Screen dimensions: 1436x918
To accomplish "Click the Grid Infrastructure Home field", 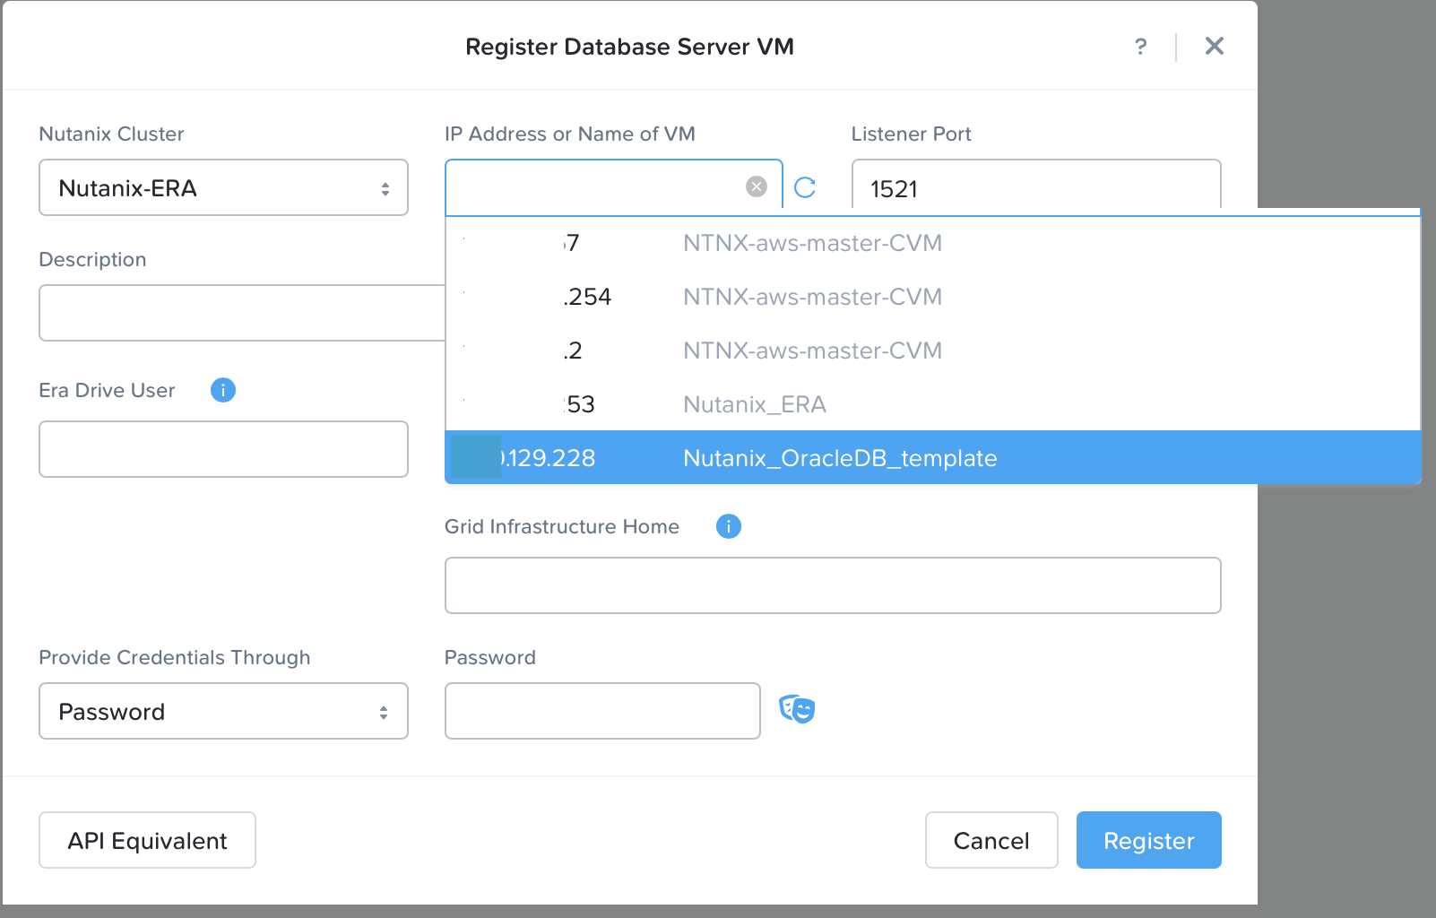I will pos(833,585).
